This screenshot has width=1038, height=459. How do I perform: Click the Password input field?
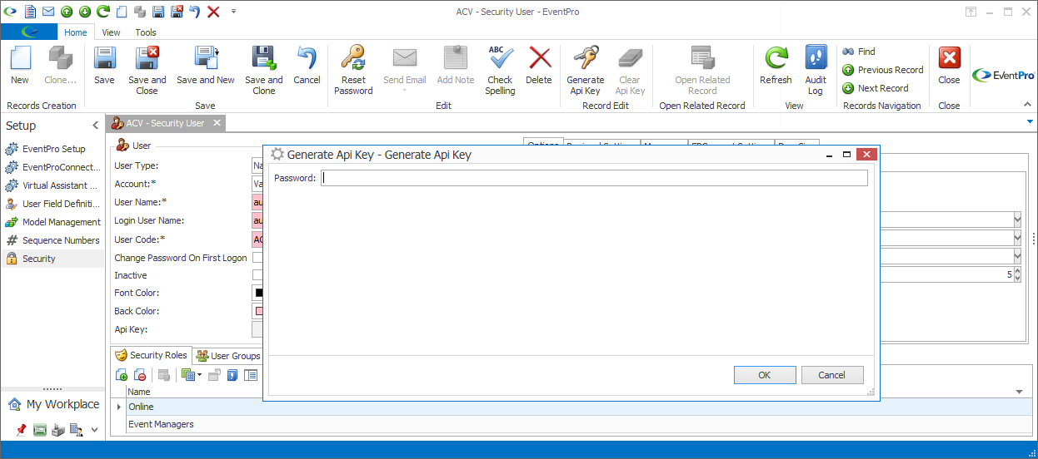(x=594, y=178)
